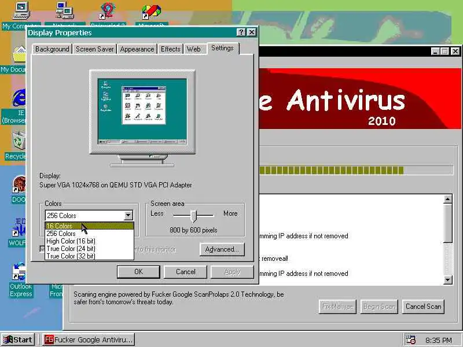Open the Start menu
Screen dimensions: 463x347
tap(19, 339)
